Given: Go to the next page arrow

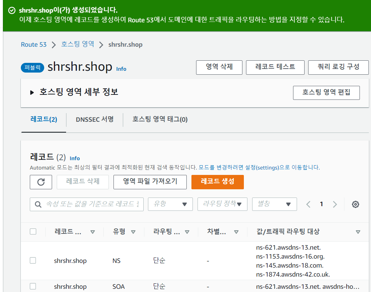Looking at the screenshot, I should pos(335,204).
